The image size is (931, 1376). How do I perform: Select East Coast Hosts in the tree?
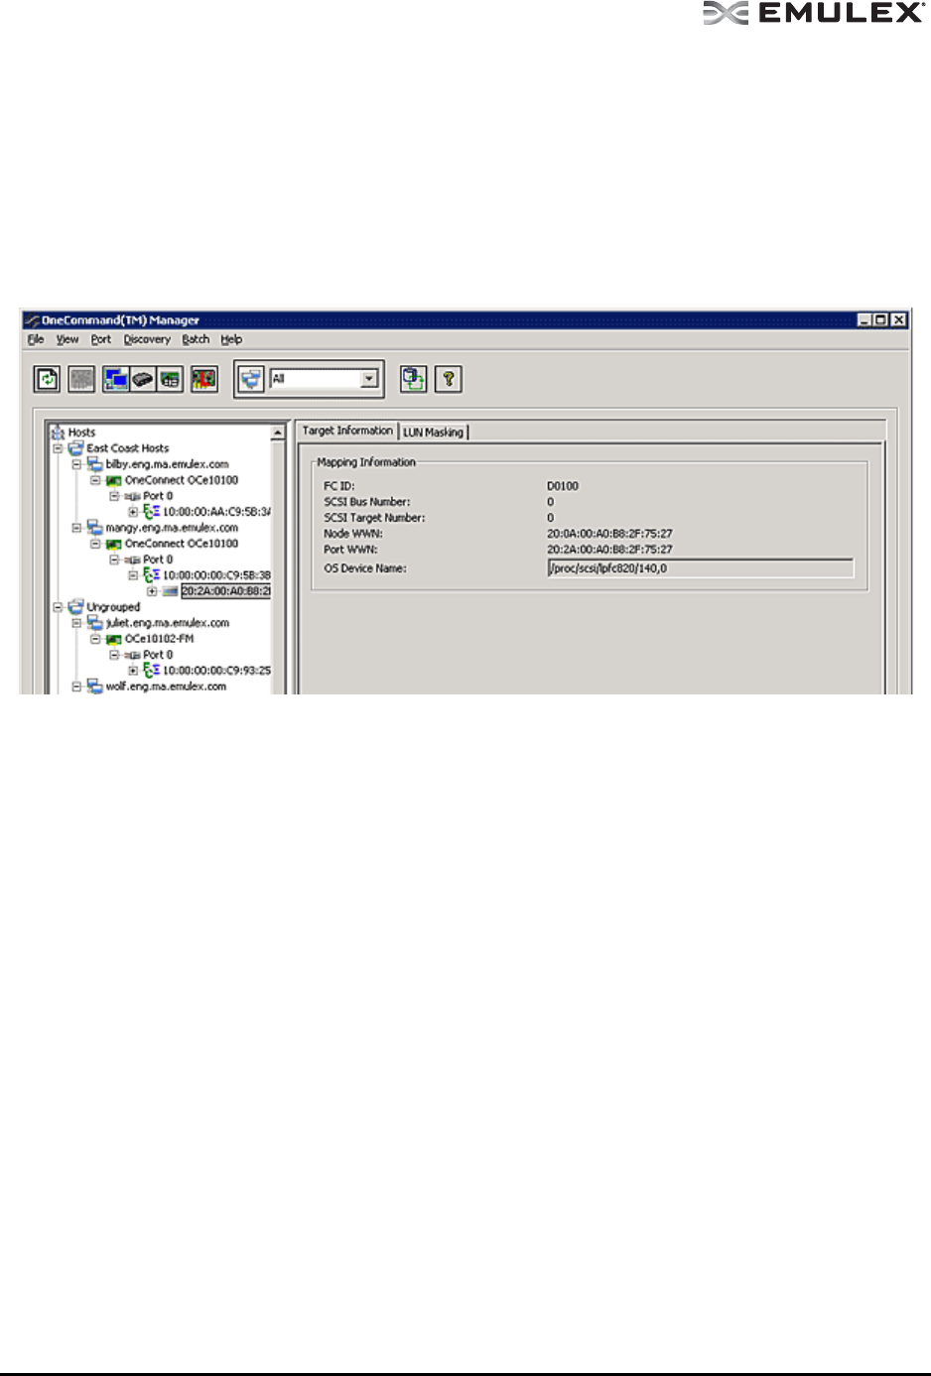point(128,448)
